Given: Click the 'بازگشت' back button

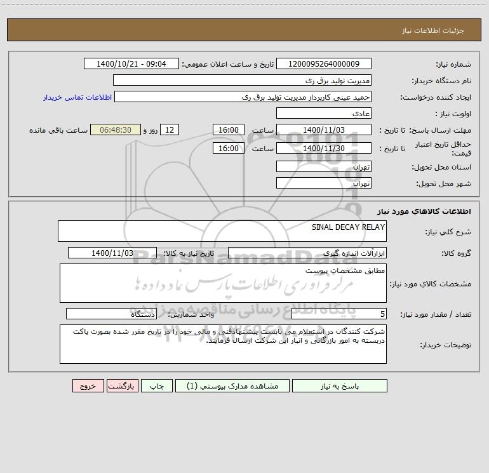Looking at the screenshot, I should click(122, 385).
